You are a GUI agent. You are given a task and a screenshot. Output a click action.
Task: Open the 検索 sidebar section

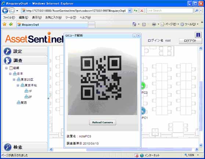point(25,147)
